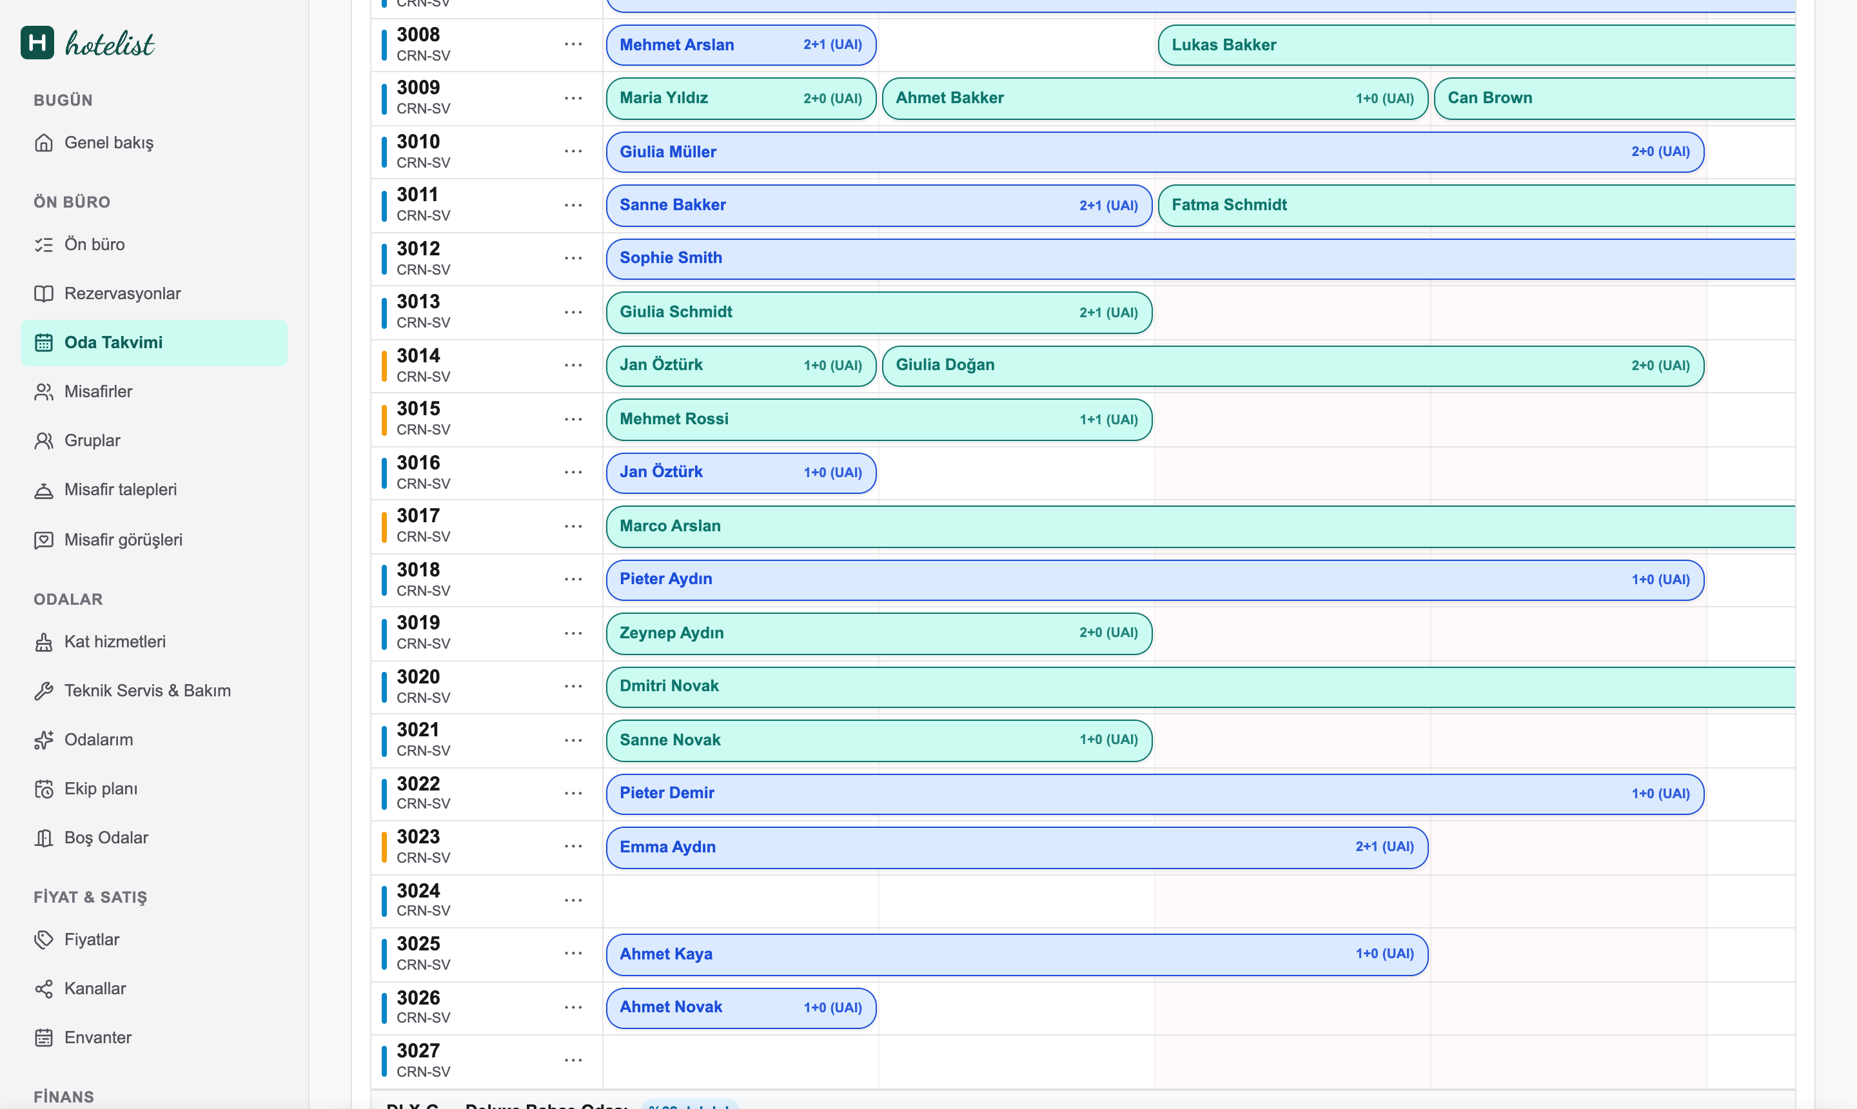Open Emma Aydın reservation in room 3023
The height and width of the screenshot is (1109, 1857).
[1016, 847]
